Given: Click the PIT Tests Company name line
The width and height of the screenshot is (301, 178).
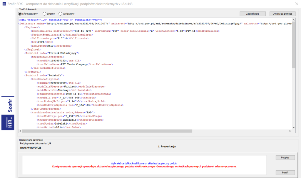Looking at the screenshot, I should point(75,64).
